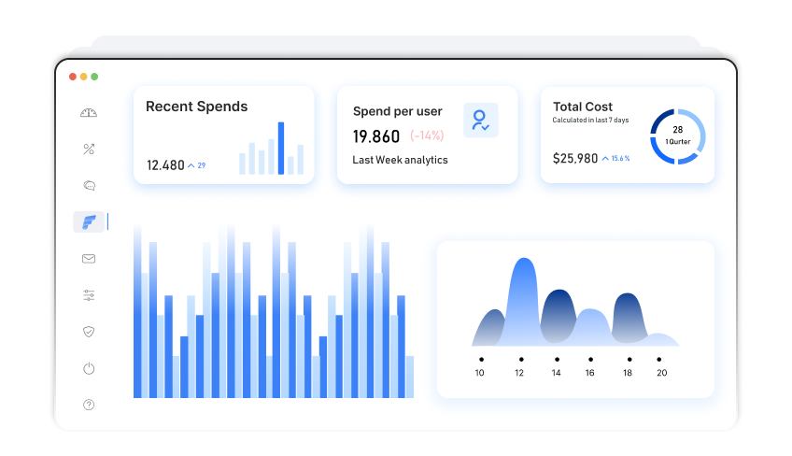The image size is (792, 456).
Task: Click the Last Week analytics text
Action: click(400, 160)
